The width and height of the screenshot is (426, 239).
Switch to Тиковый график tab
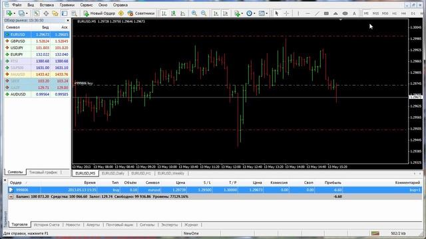43,173
